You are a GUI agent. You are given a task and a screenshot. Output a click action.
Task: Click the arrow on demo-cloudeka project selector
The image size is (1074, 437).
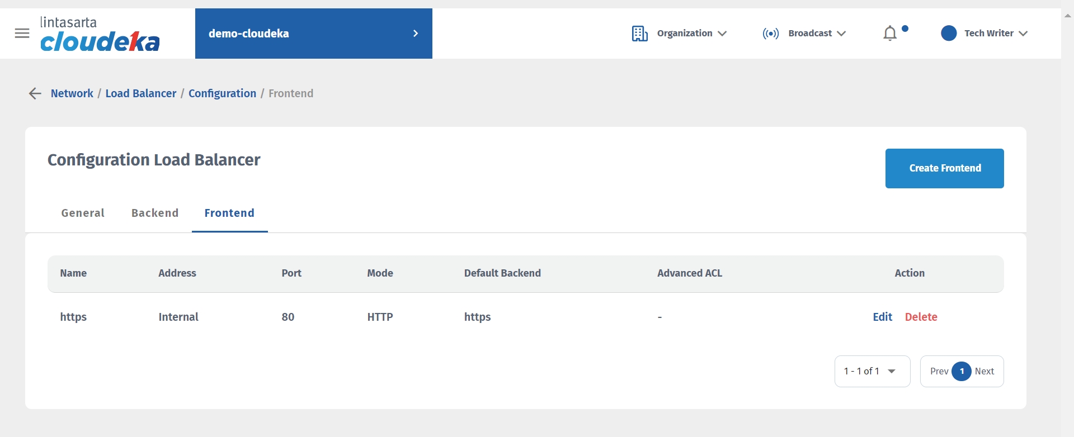click(x=416, y=34)
